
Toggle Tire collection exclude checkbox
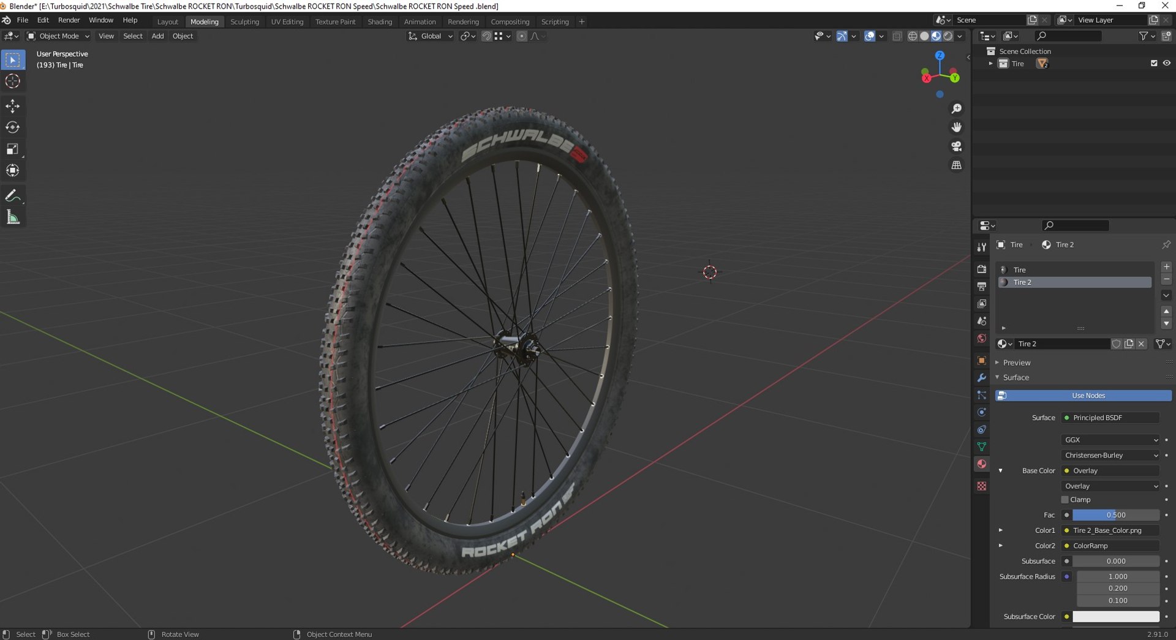click(x=1154, y=64)
